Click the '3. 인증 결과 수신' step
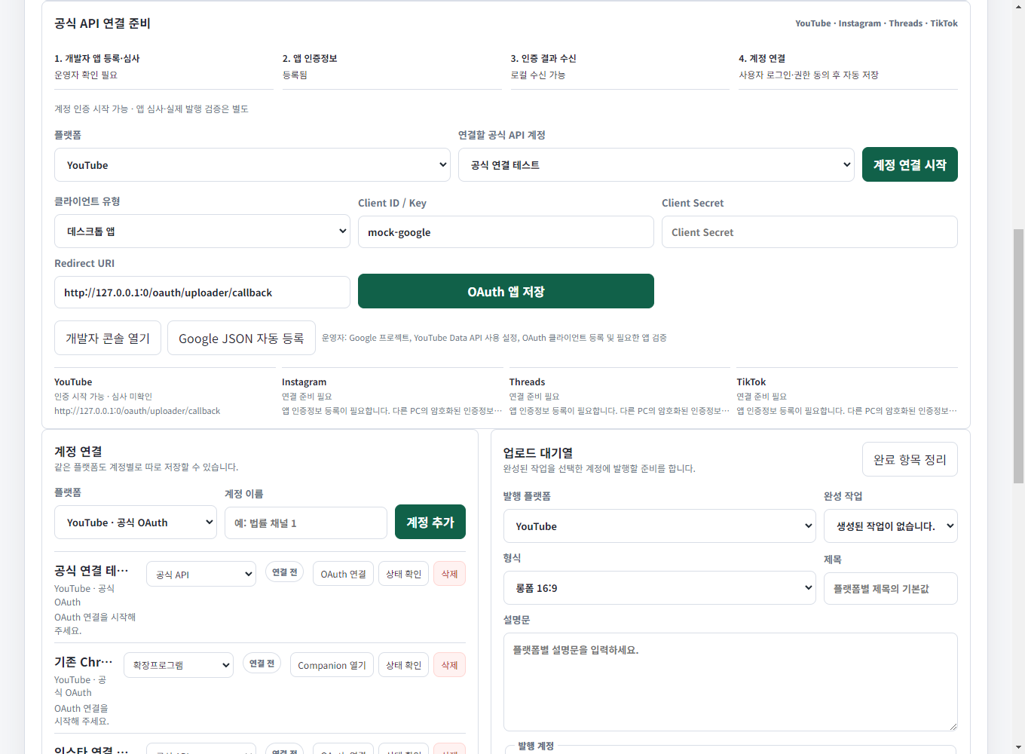 point(543,58)
